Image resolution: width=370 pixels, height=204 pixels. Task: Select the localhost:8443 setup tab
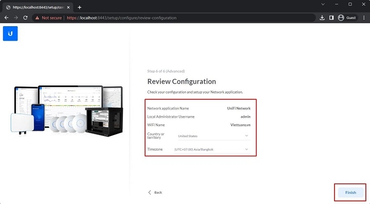pyautogui.click(x=38, y=7)
